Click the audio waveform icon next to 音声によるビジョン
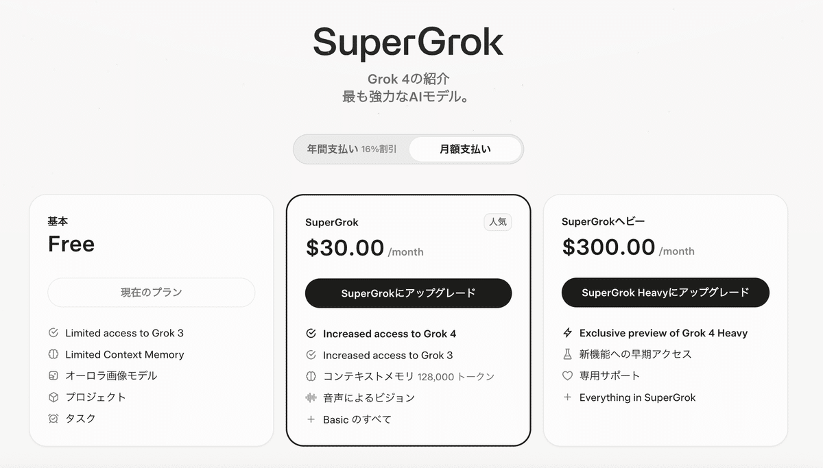Image resolution: width=823 pixels, height=468 pixels. tap(311, 397)
